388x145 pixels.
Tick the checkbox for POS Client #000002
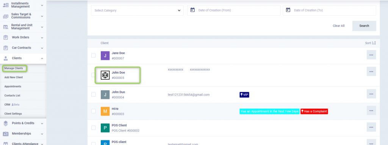(93, 128)
